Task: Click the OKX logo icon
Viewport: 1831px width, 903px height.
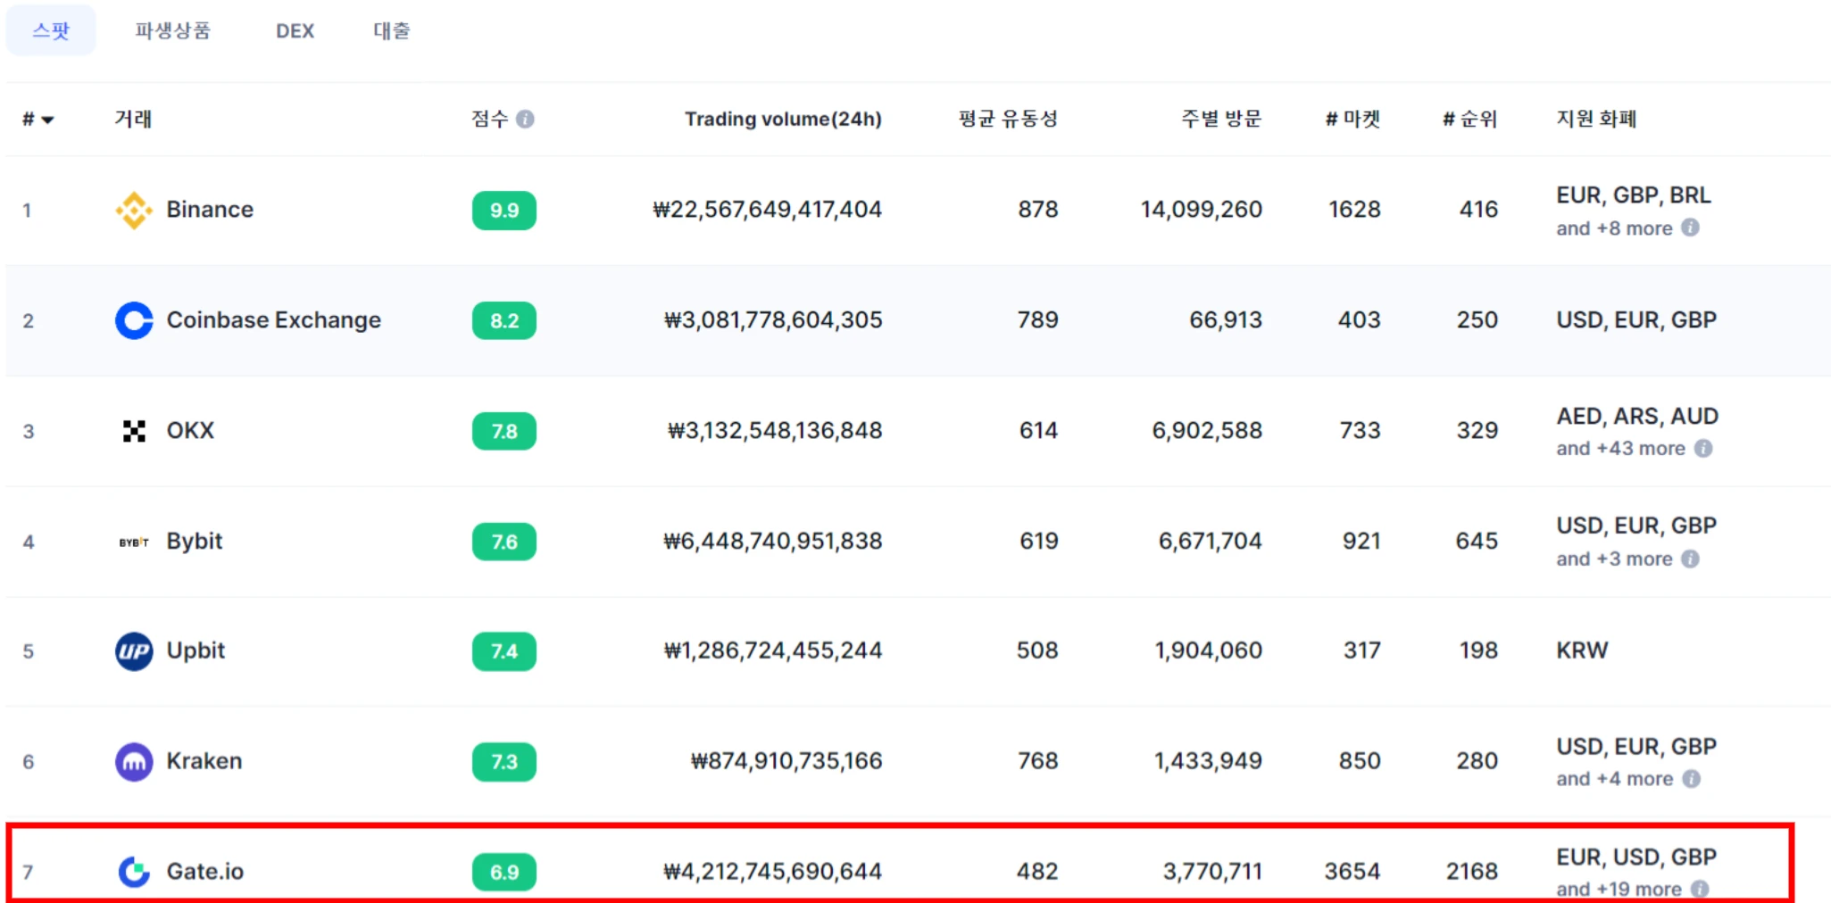Action: (134, 431)
